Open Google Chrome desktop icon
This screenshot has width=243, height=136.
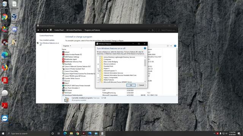pos(5,18)
